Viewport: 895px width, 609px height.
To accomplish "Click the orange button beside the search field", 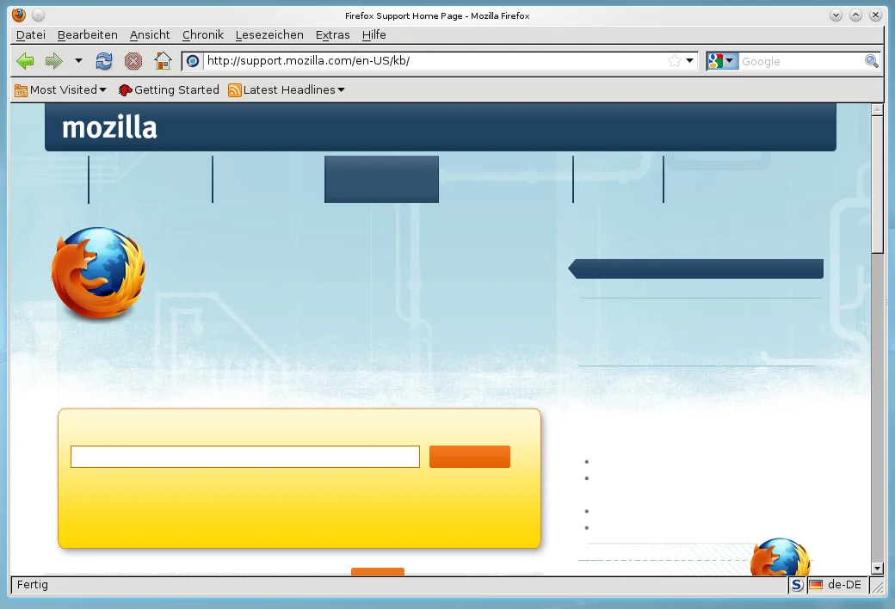I will click(469, 457).
